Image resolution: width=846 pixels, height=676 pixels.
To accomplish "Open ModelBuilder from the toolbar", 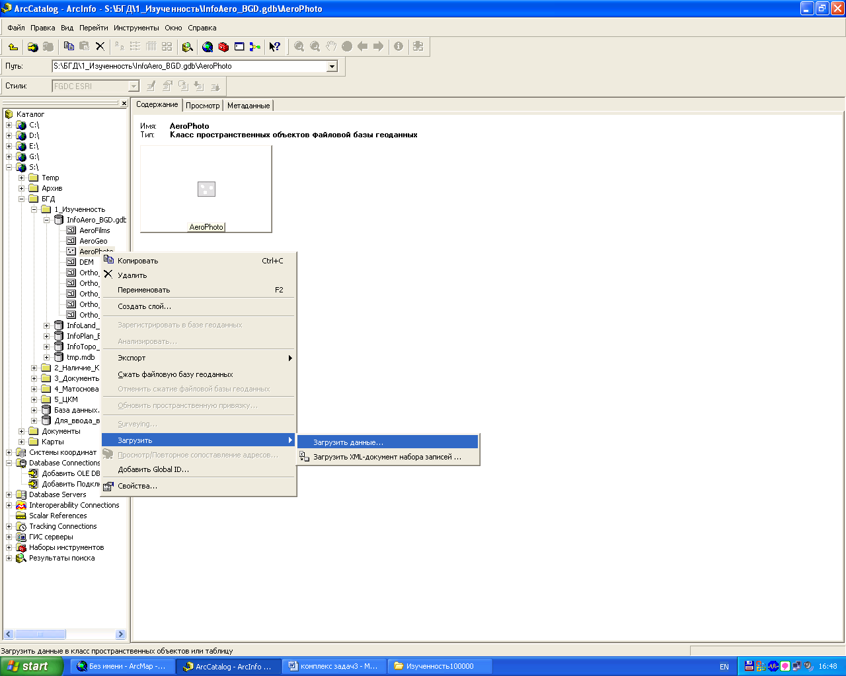I will tap(254, 46).
